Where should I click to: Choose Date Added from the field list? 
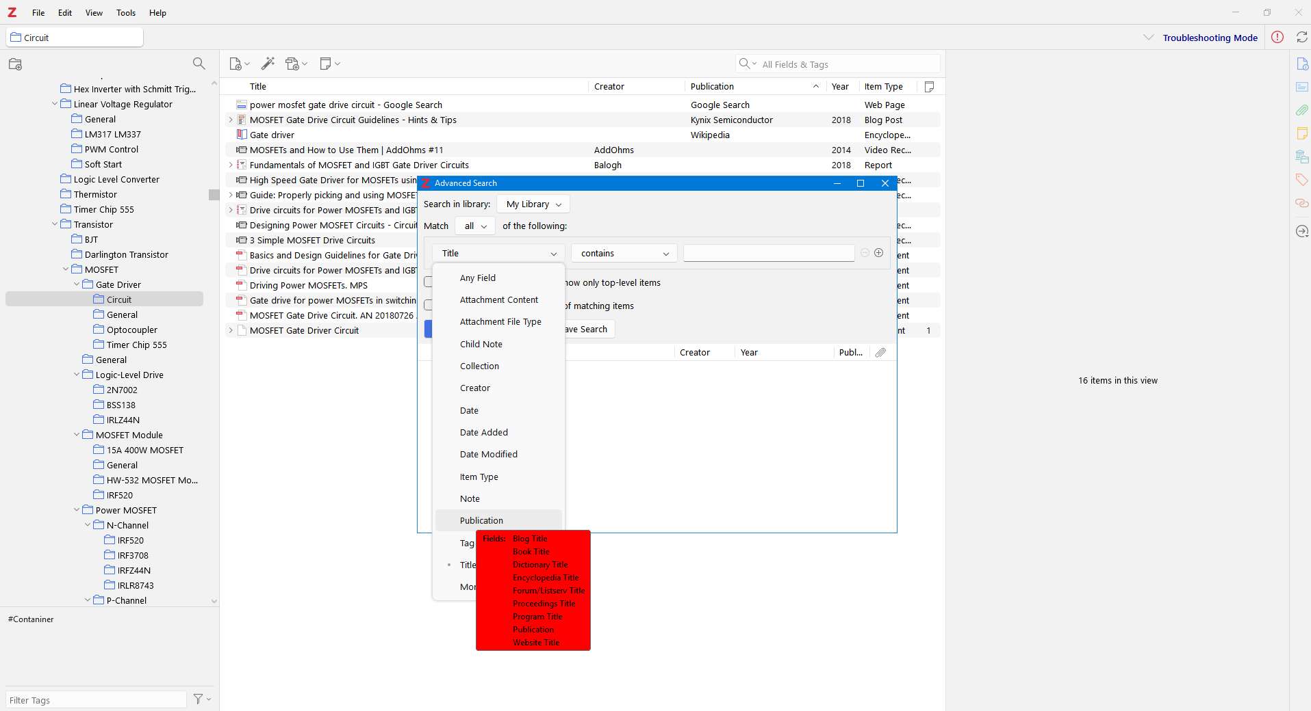coord(498,433)
